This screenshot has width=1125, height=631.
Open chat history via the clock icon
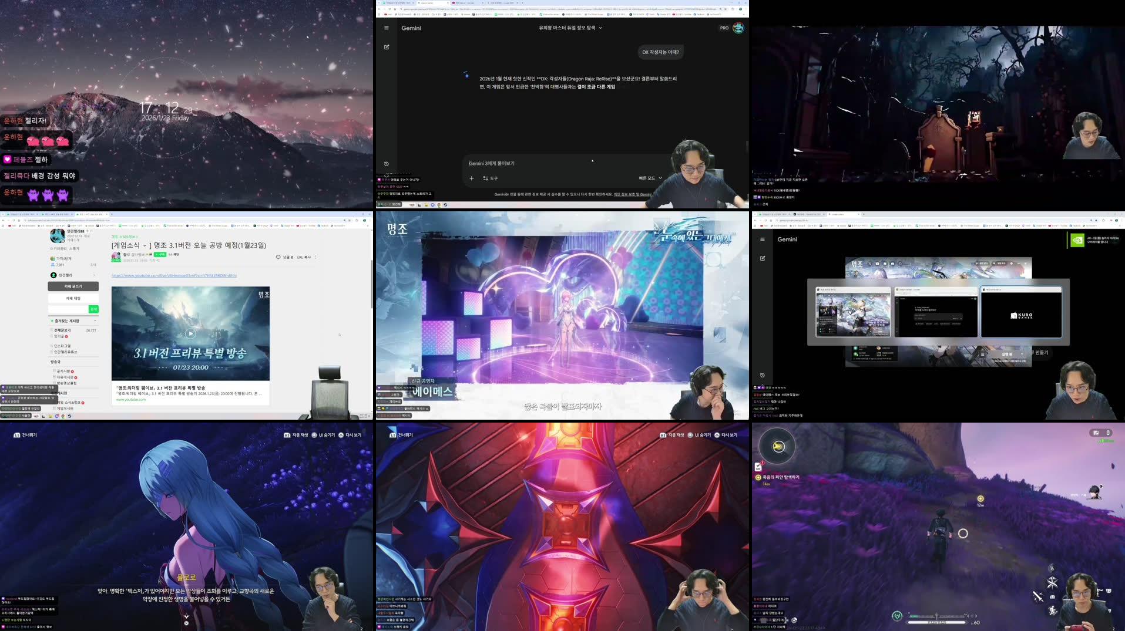pos(385,164)
